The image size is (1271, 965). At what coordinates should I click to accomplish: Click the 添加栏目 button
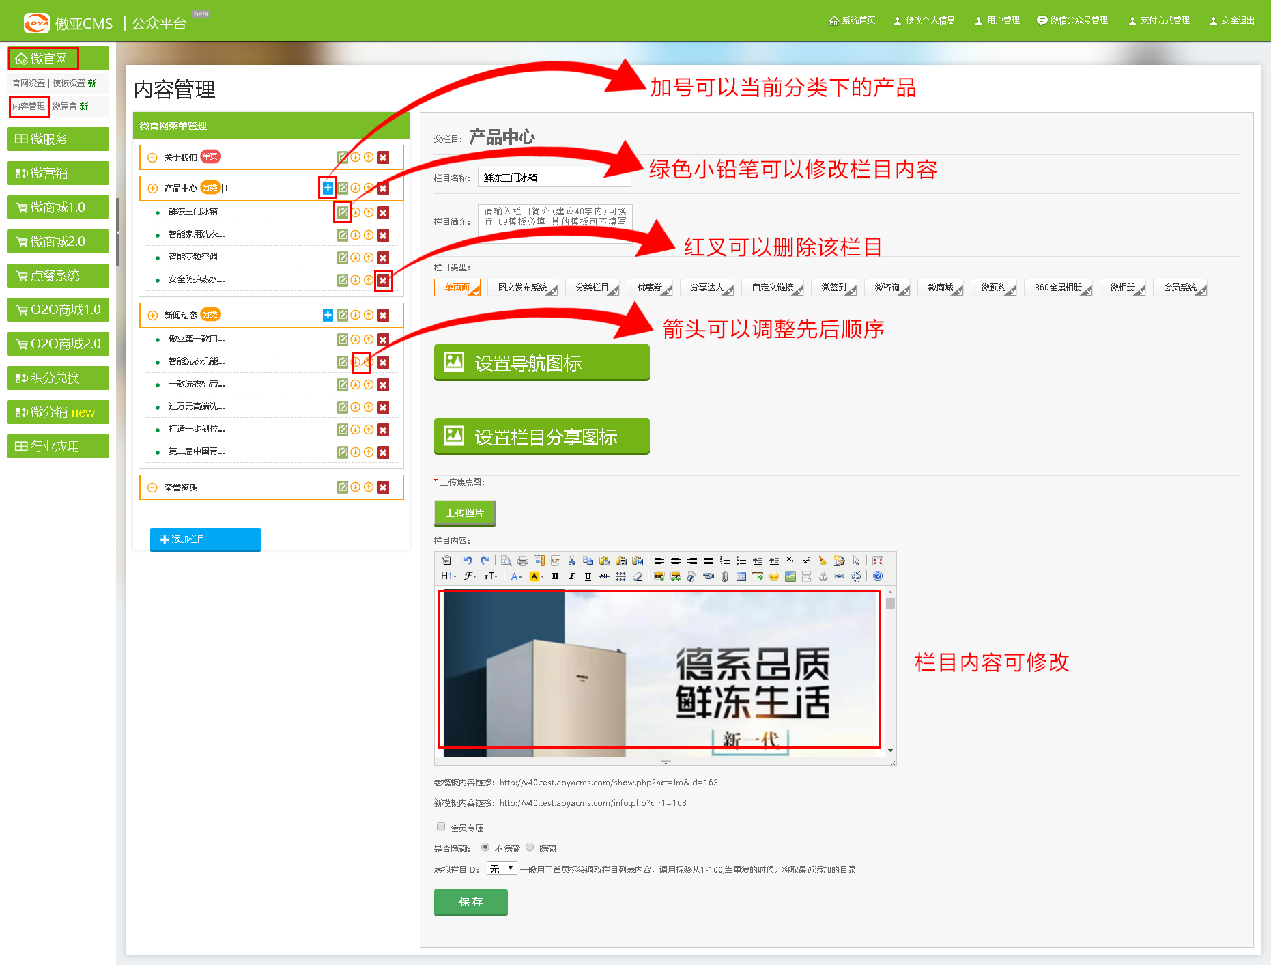pos(205,540)
